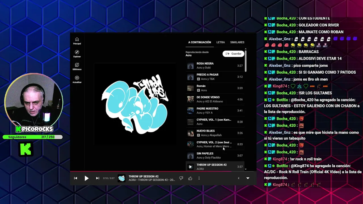Switch to the SIMILARES tab

point(237,42)
